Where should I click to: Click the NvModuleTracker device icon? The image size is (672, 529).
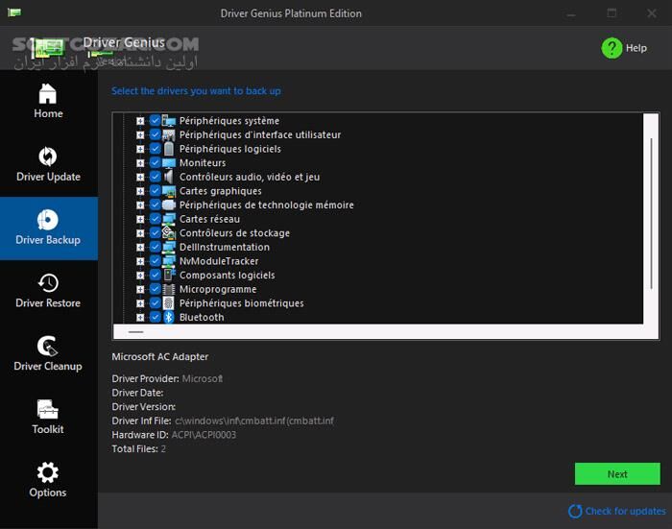coord(168,261)
